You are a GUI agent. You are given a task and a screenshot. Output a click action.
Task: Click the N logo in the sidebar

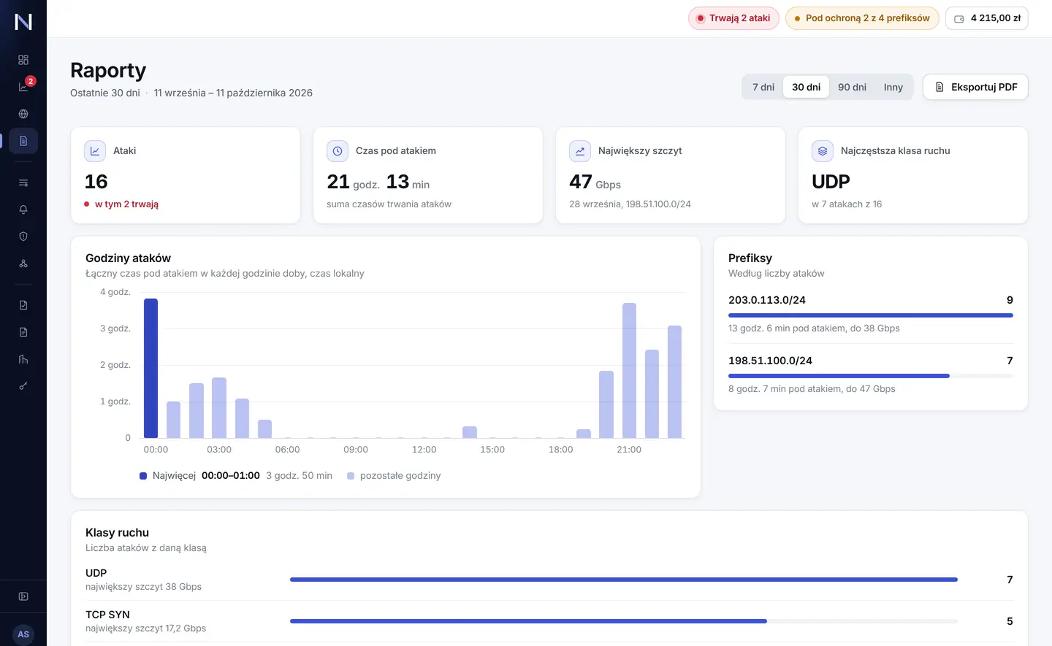point(23,22)
